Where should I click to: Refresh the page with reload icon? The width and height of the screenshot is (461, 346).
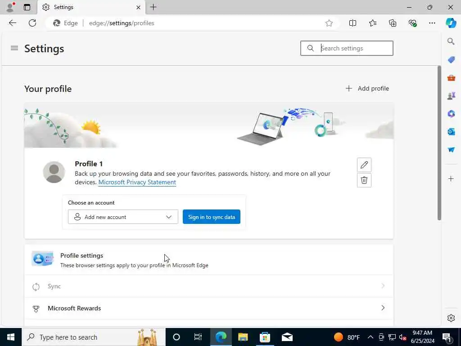point(32,23)
